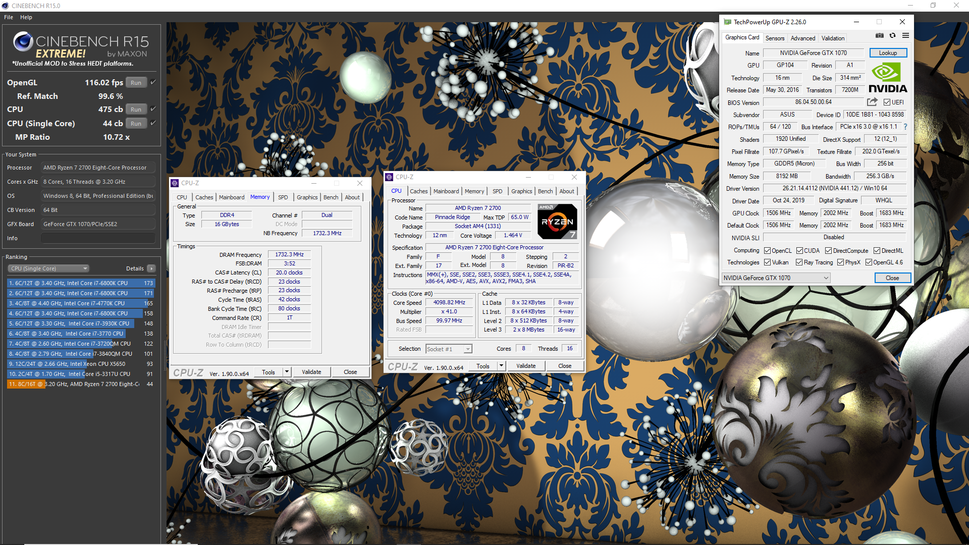Toggle the OpenGL 4.6 checkbox

point(869,262)
